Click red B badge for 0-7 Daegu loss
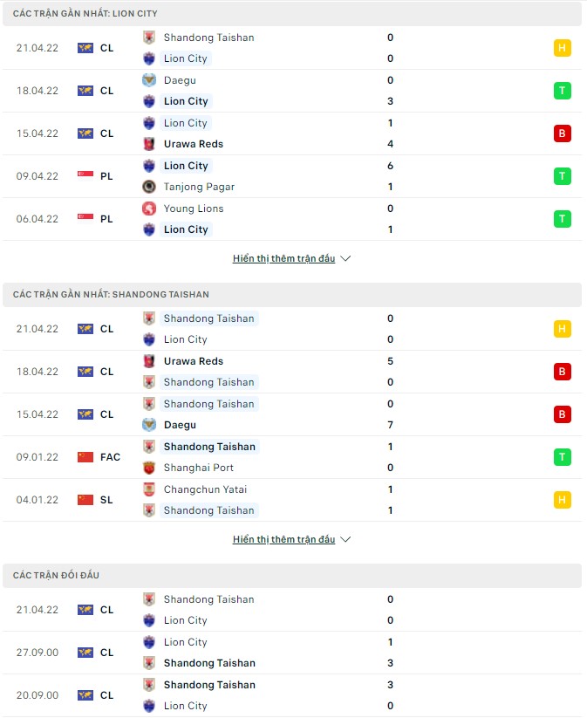The image size is (587, 718). click(x=563, y=414)
